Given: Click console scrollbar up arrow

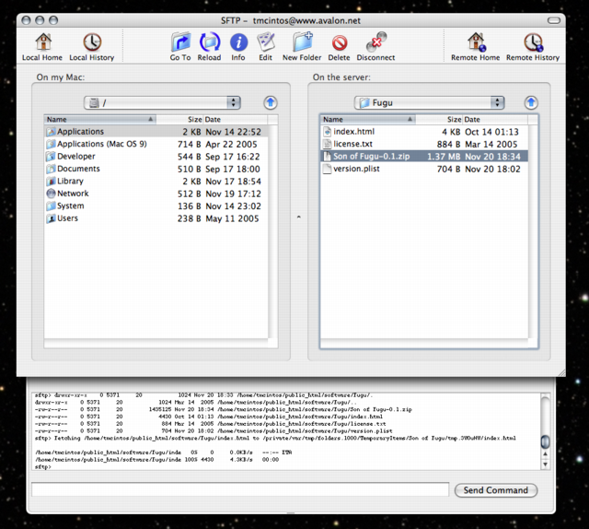Looking at the screenshot, I should pyautogui.click(x=545, y=454).
